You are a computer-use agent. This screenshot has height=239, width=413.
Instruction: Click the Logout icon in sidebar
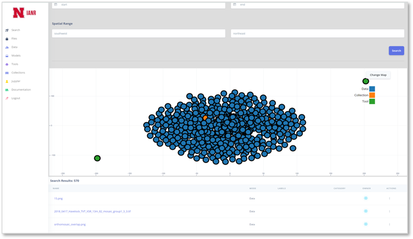[7, 99]
